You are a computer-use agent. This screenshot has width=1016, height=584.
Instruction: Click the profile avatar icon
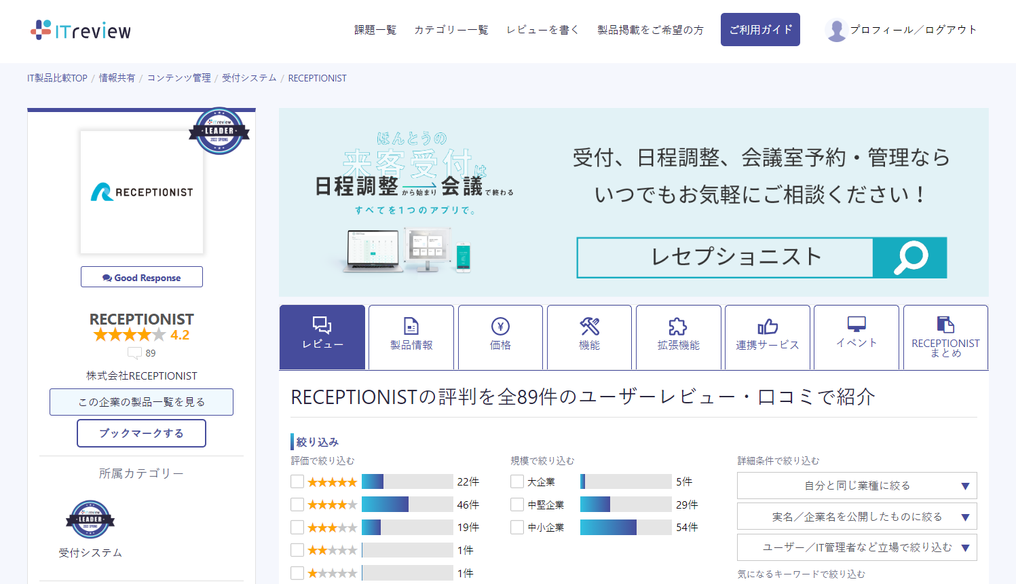tap(836, 30)
